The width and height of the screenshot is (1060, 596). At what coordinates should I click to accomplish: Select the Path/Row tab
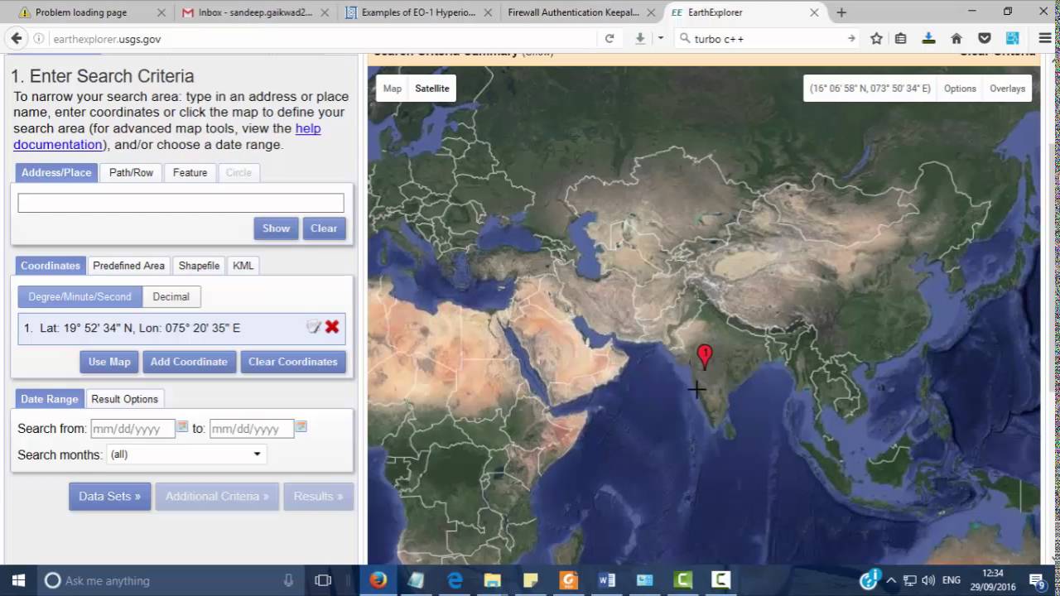pyautogui.click(x=132, y=172)
